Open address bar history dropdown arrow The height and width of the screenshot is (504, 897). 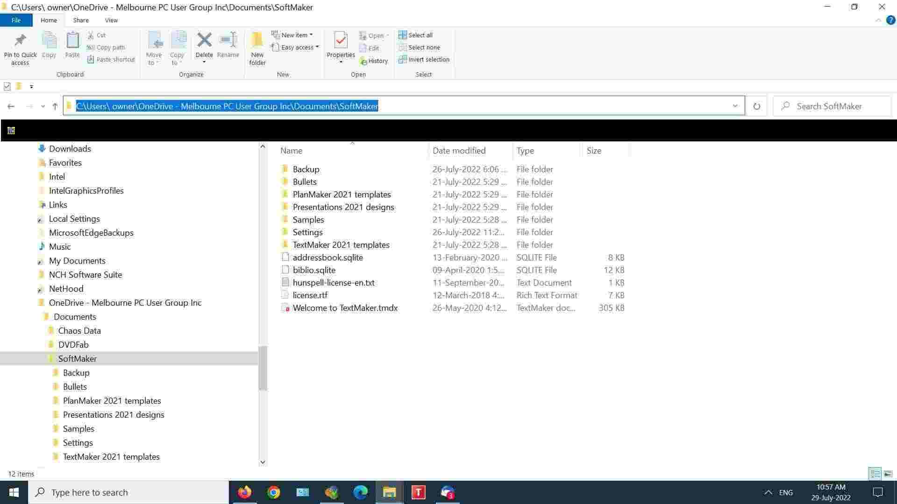click(x=735, y=106)
